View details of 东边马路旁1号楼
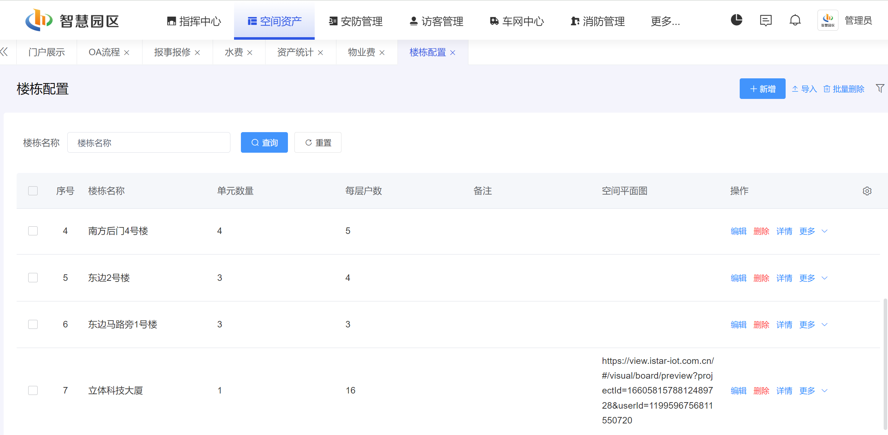This screenshot has width=888, height=435. pyautogui.click(x=784, y=325)
